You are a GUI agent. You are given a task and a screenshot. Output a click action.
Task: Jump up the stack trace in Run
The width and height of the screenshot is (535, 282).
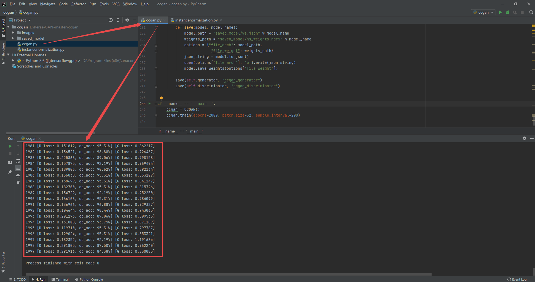[x=18, y=146]
